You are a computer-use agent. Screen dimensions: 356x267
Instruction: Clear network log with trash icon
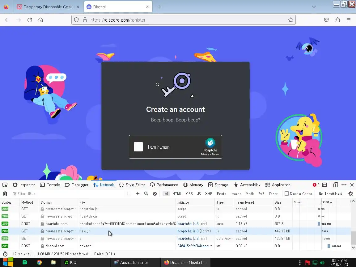pos(5,194)
